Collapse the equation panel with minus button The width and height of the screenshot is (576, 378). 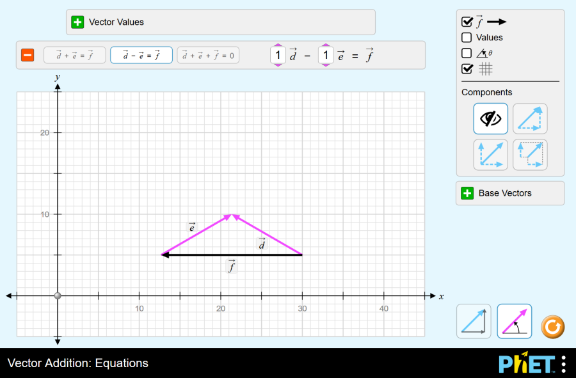pos(28,56)
